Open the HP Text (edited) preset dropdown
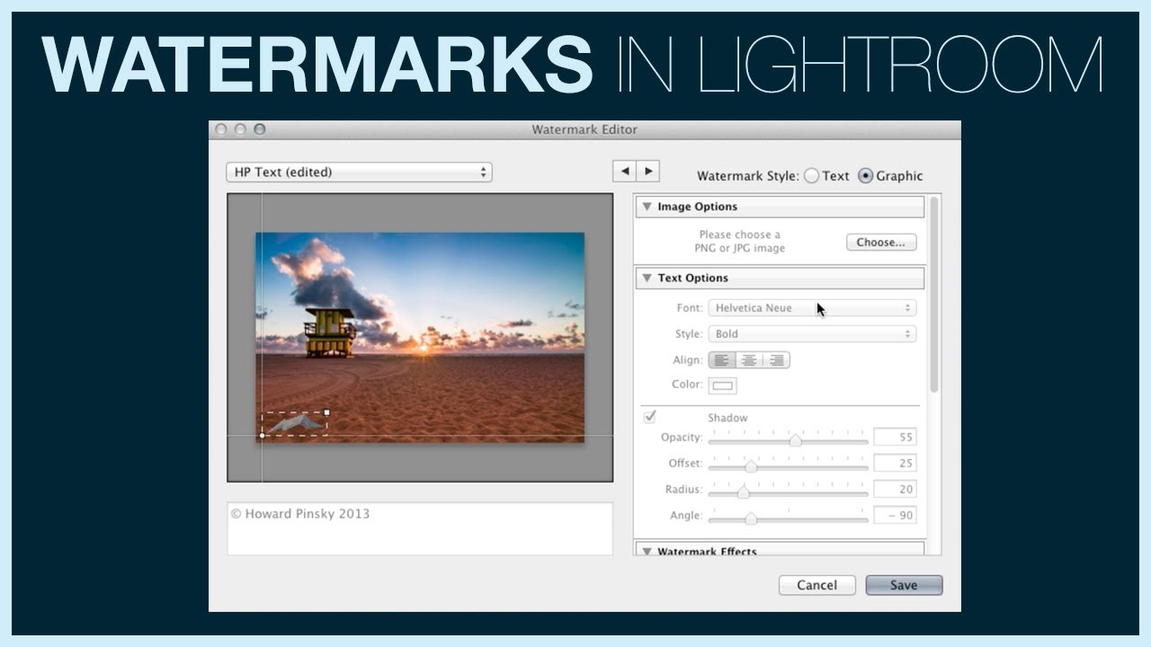The image size is (1151, 647). coord(359,173)
